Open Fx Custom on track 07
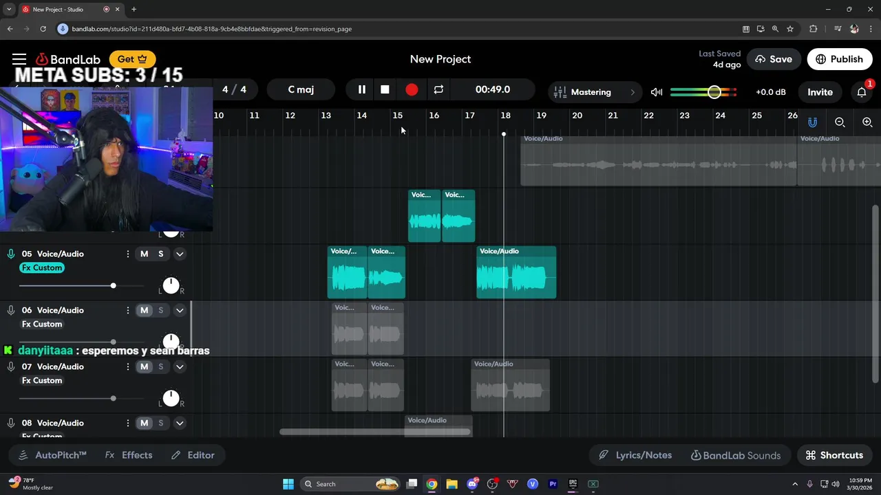The width and height of the screenshot is (881, 495). tap(42, 380)
